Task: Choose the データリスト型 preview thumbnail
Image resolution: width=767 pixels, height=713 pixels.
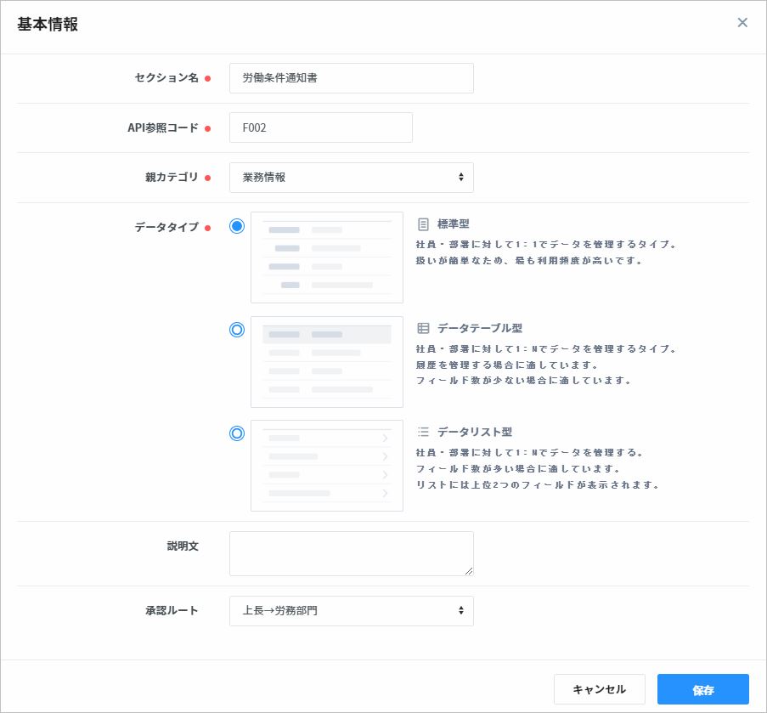Action: (x=327, y=465)
